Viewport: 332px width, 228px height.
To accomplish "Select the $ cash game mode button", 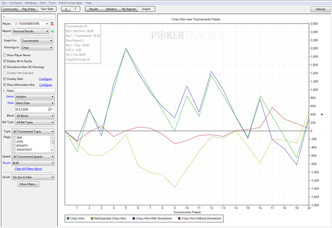I will 66,9.
